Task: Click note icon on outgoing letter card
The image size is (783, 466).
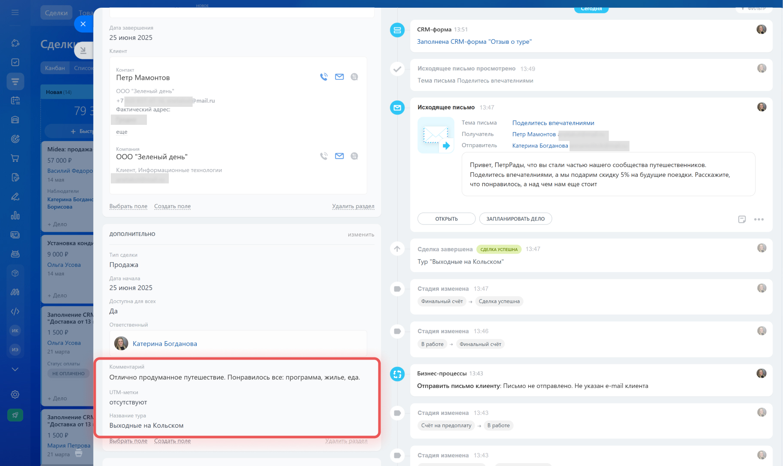Action: (742, 219)
